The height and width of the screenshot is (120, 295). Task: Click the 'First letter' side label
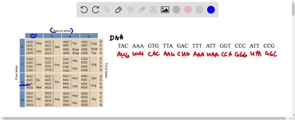pos(16,72)
